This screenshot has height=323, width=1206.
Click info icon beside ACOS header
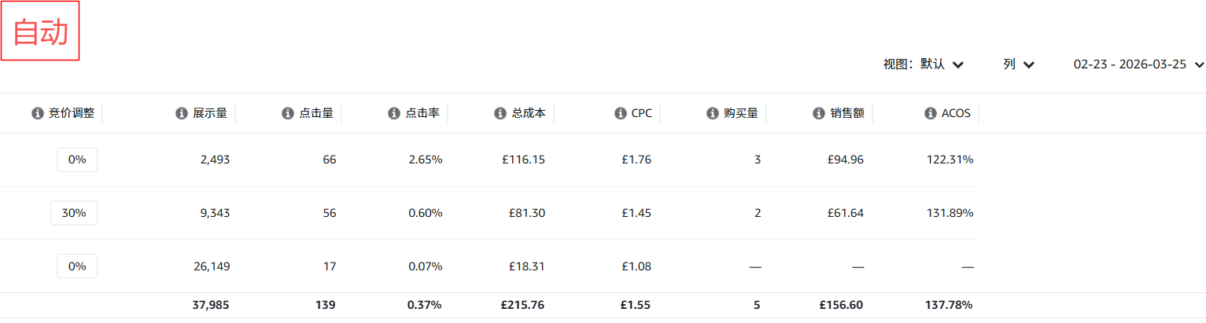point(930,113)
